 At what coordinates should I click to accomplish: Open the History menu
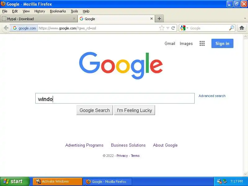40,11
